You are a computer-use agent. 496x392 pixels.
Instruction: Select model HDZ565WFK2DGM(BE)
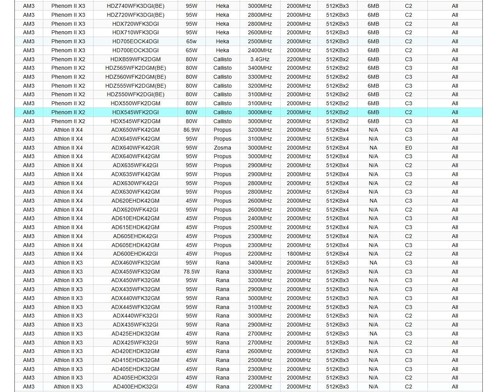pos(135,68)
